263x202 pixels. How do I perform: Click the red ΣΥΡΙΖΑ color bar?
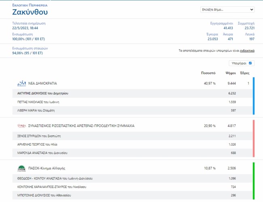pos(253,138)
